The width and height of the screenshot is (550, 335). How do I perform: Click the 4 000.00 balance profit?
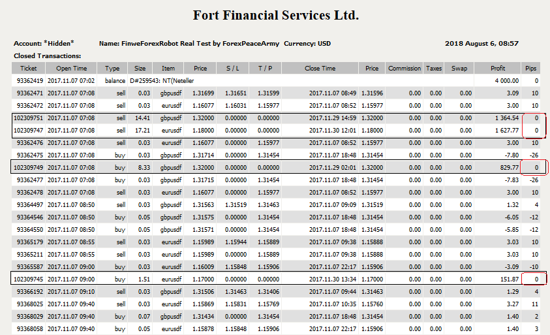(507, 81)
